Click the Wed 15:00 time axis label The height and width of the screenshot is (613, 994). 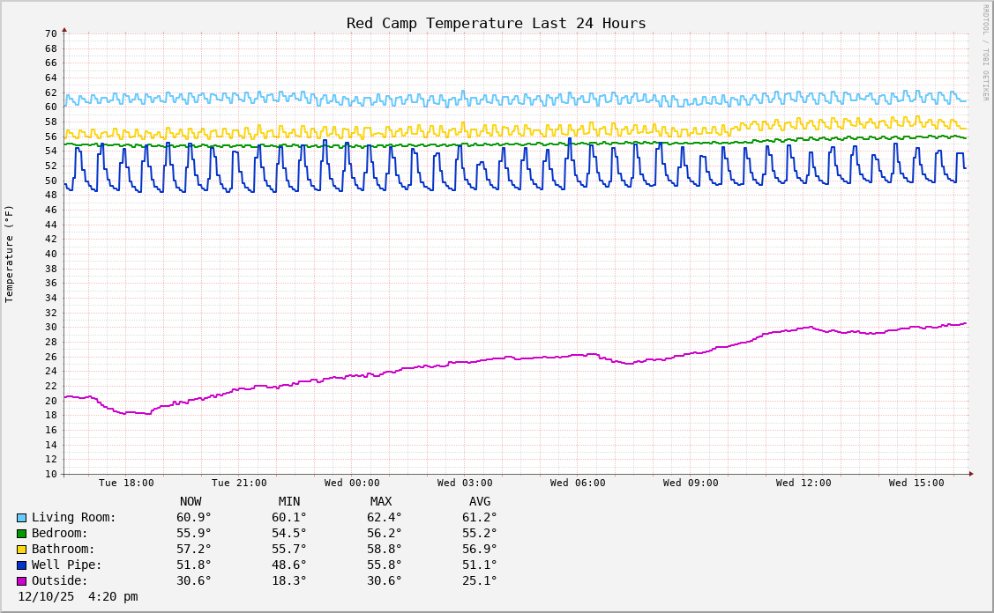click(916, 483)
